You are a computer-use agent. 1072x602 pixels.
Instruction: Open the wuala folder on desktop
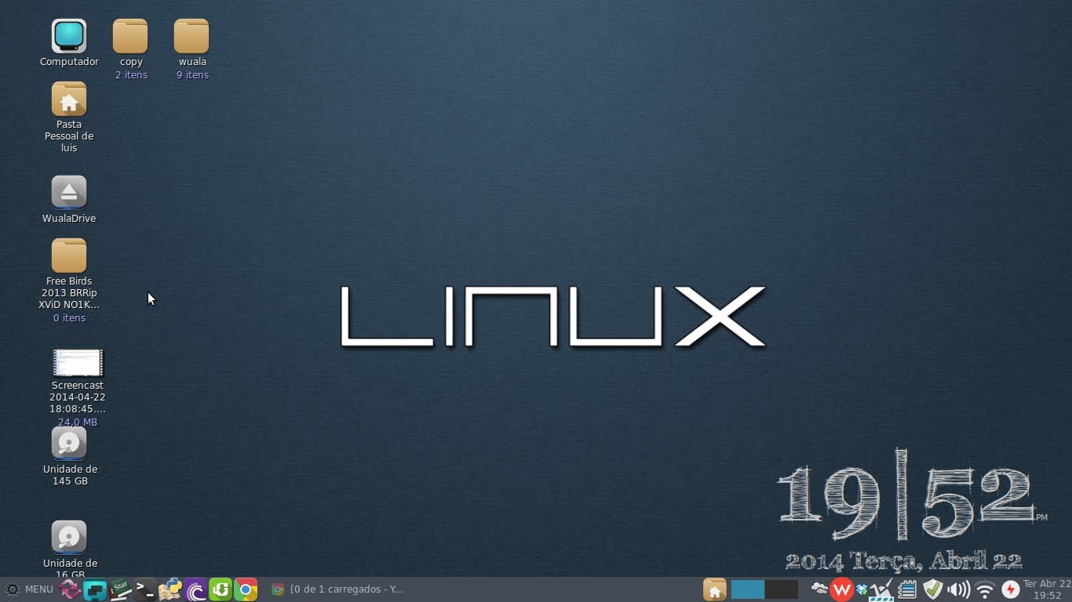pyautogui.click(x=191, y=37)
